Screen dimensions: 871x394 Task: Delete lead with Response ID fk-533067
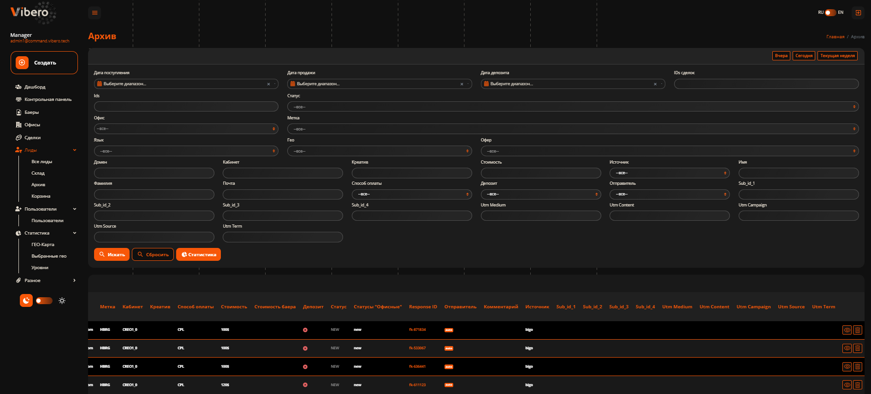858,348
